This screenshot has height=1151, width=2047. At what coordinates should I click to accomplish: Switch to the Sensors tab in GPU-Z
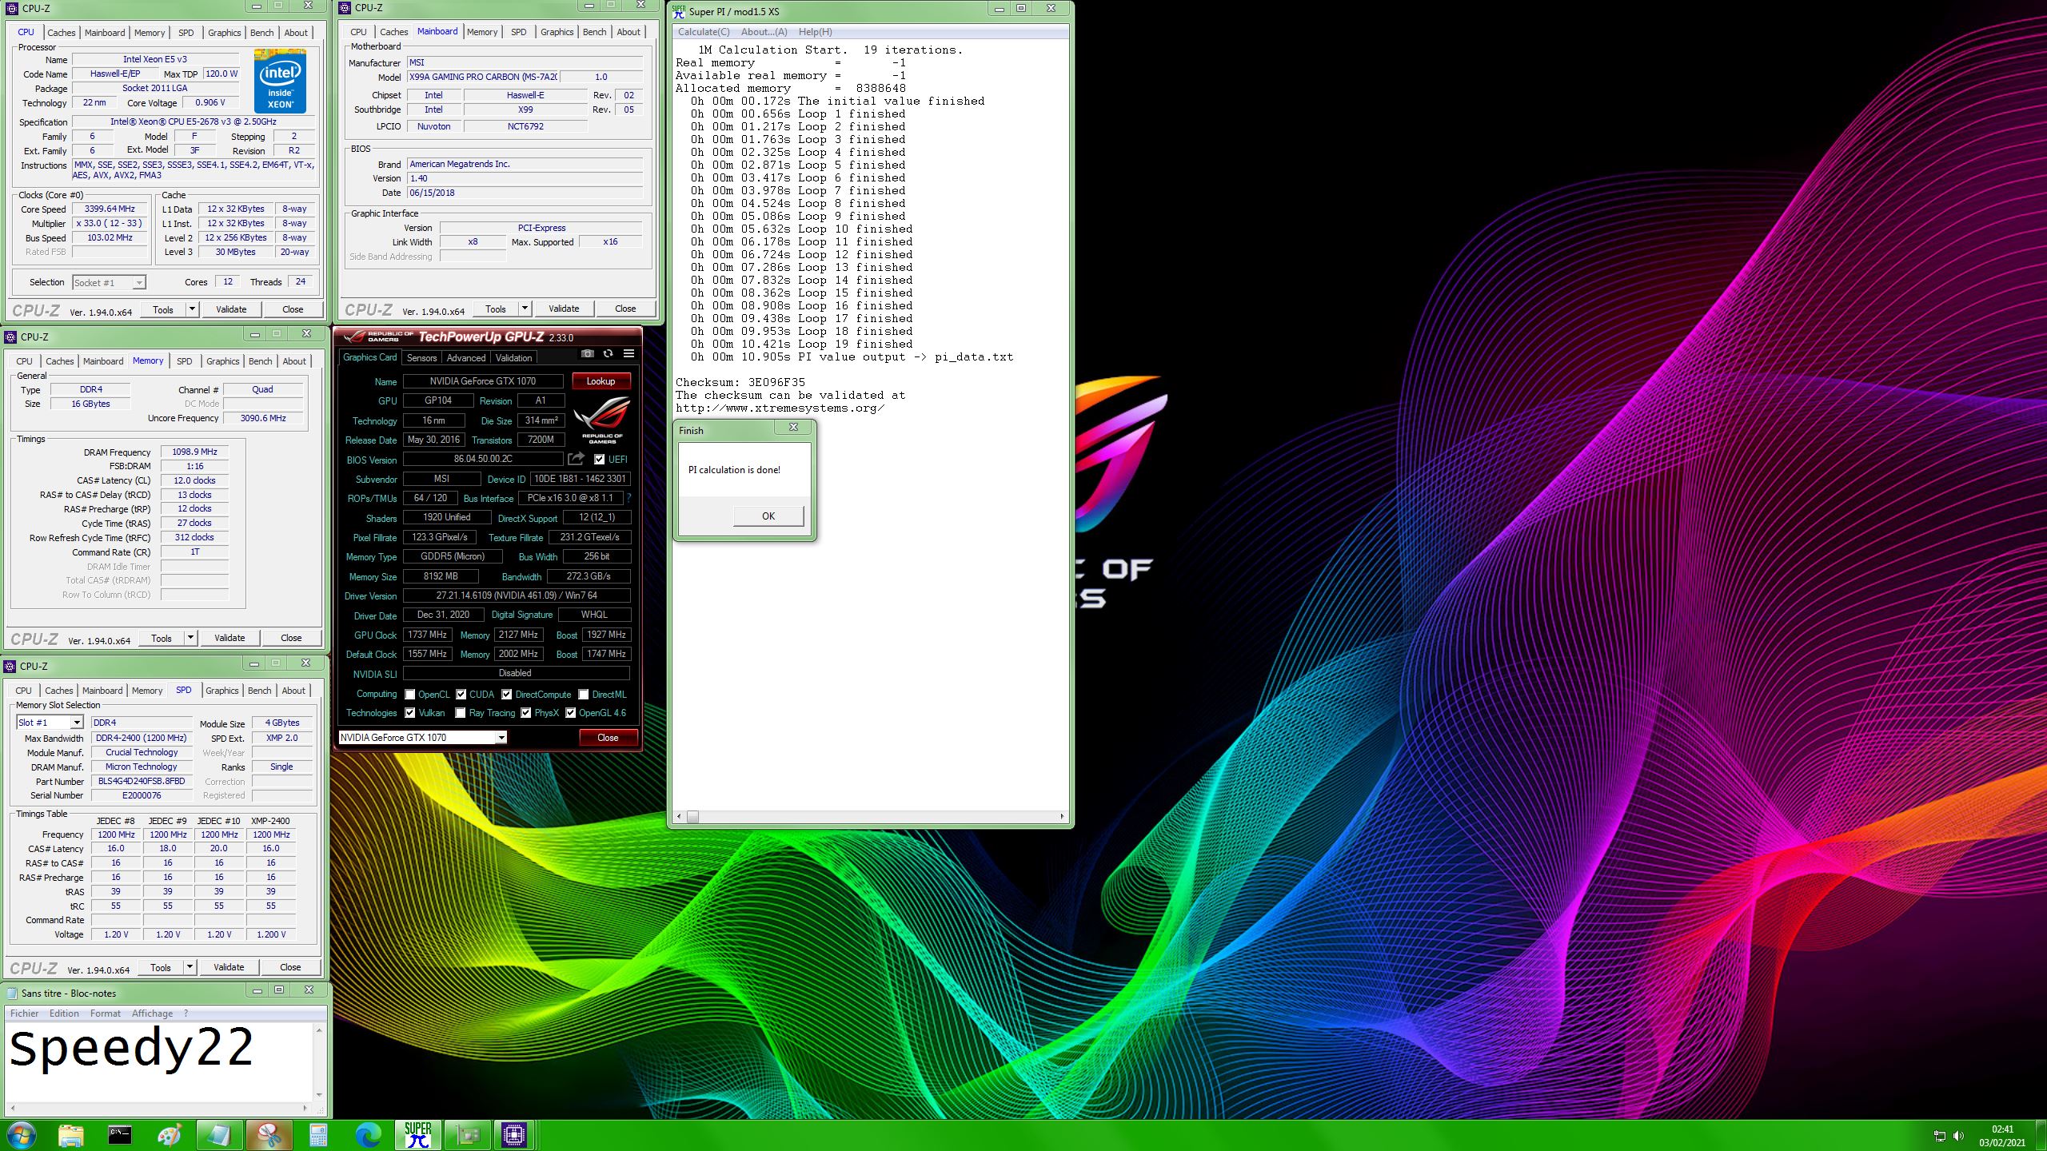click(x=421, y=358)
